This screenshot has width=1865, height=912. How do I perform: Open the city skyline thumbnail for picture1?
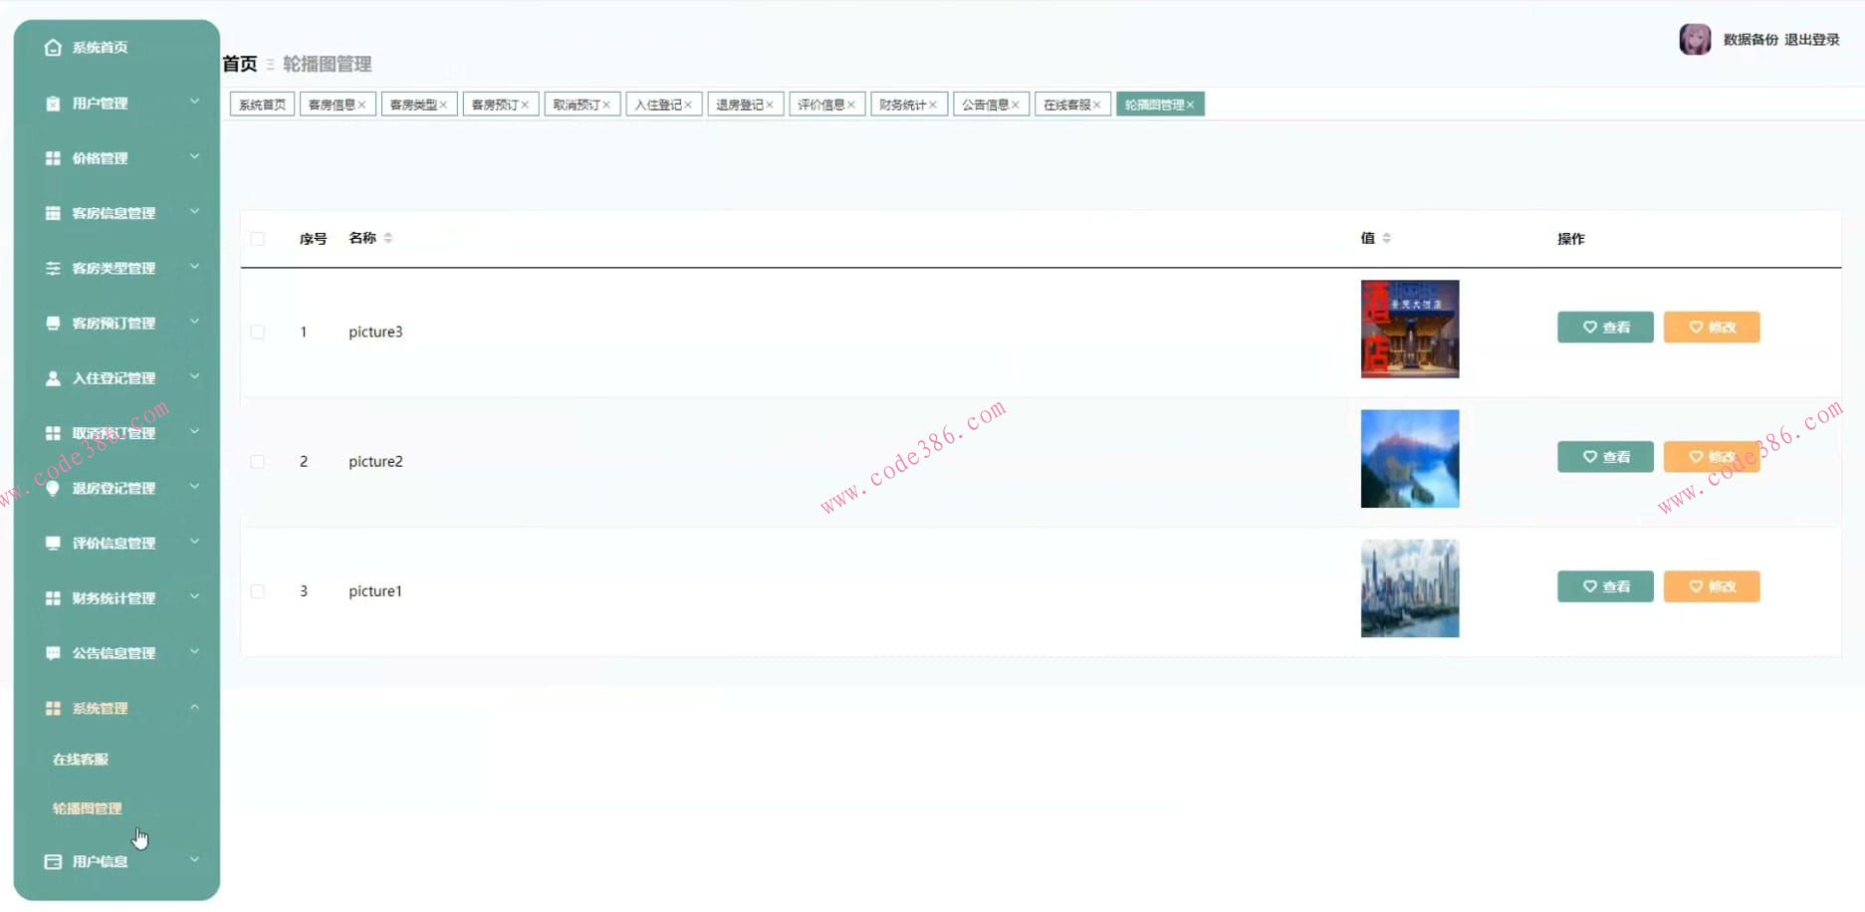[1410, 588]
